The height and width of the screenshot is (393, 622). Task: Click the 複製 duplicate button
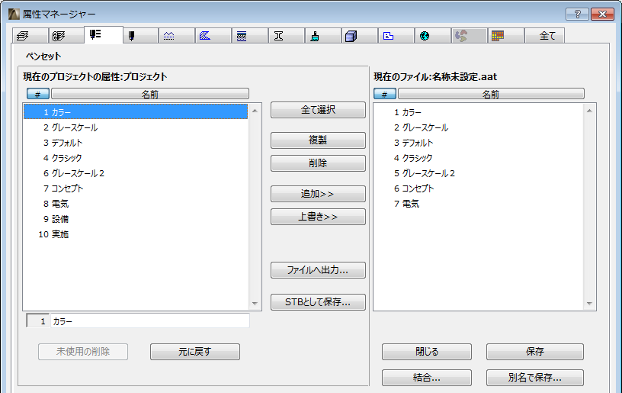(x=318, y=140)
